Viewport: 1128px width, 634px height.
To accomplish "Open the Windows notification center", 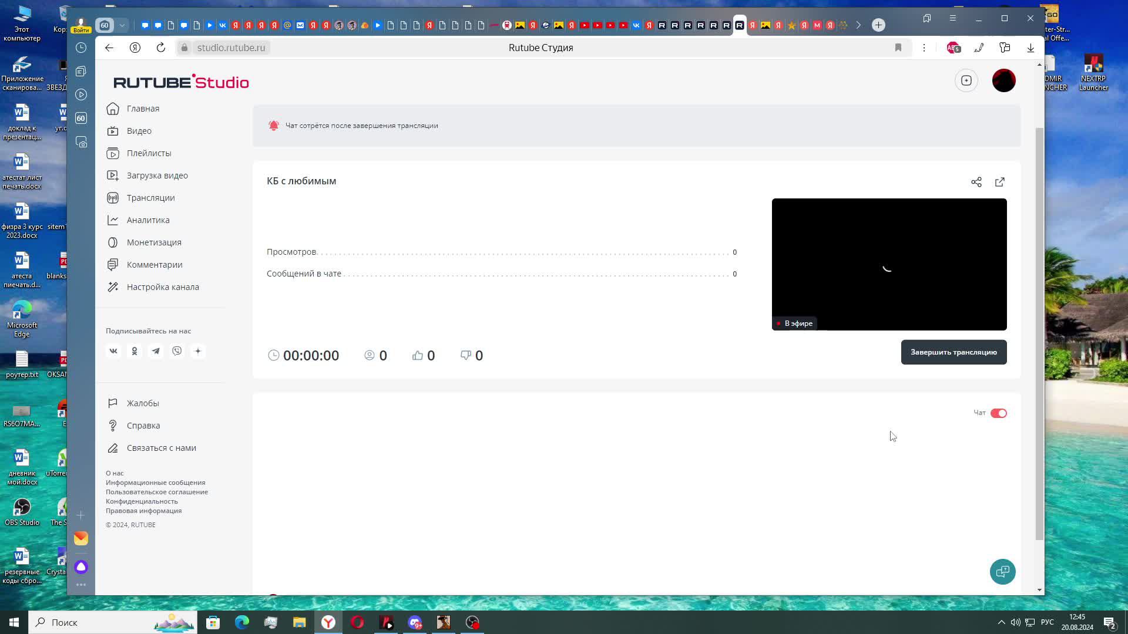I will tap(1109, 622).
